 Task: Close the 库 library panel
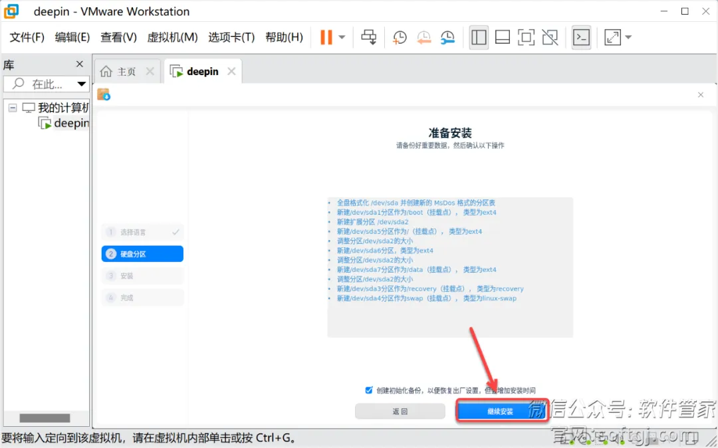coord(80,64)
